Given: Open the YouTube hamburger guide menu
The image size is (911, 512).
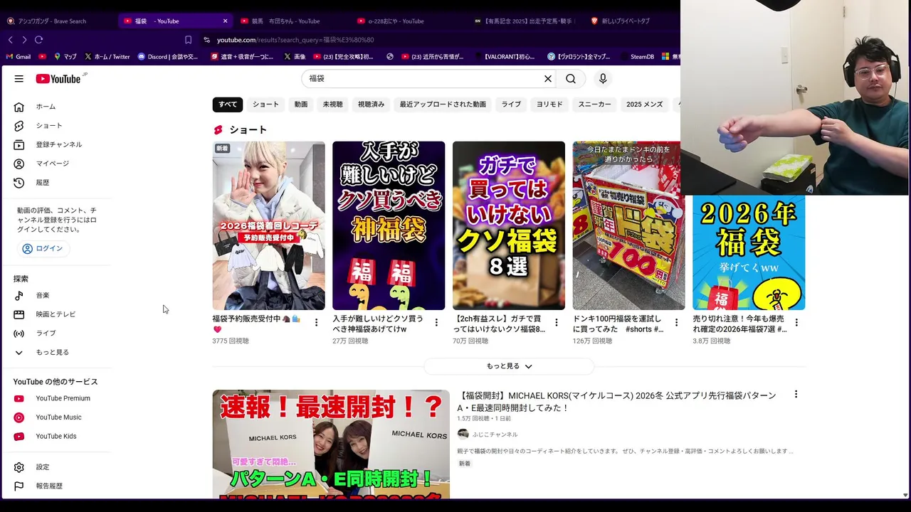Looking at the screenshot, I should (x=19, y=79).
